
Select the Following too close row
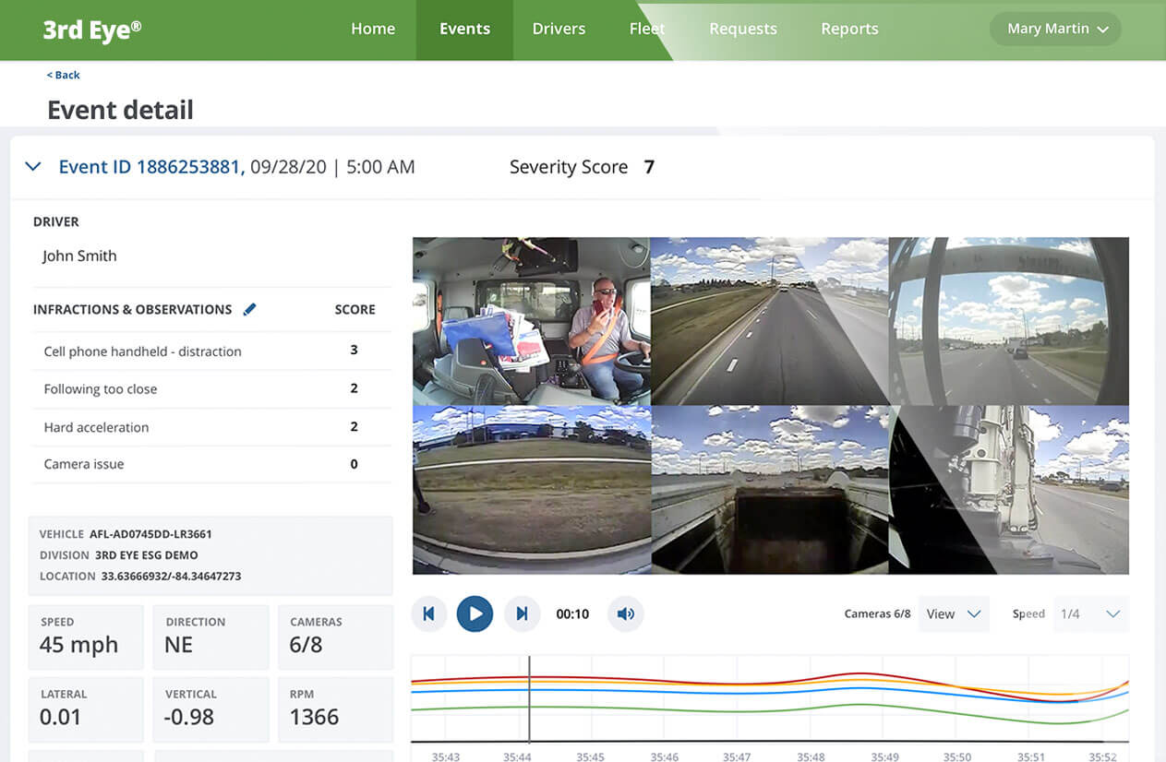[210, 389]
